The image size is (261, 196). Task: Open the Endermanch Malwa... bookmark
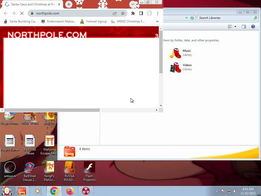click(58, 21)
